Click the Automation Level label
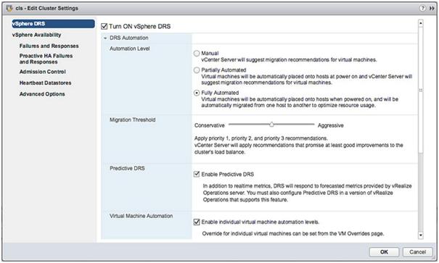 [x=130, y=49]
